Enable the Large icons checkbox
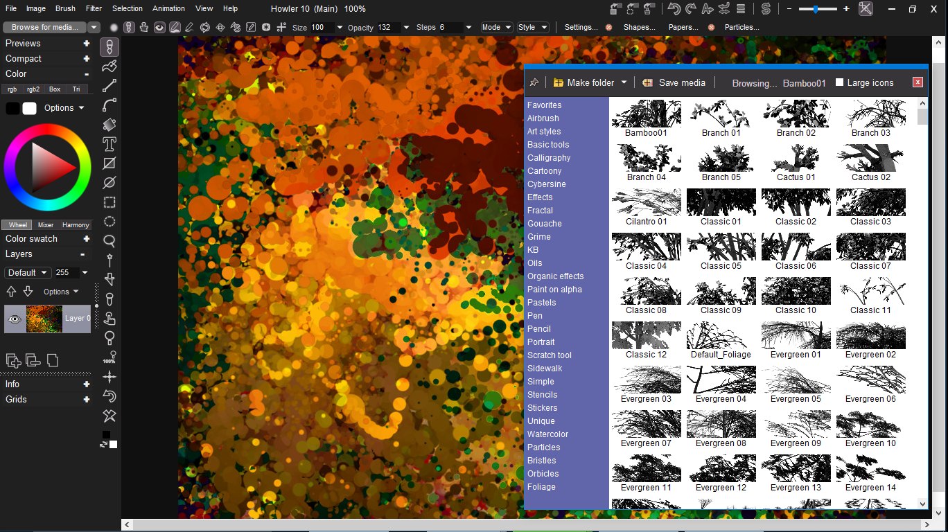The image size is (948, 532). (x=841, y=82)
